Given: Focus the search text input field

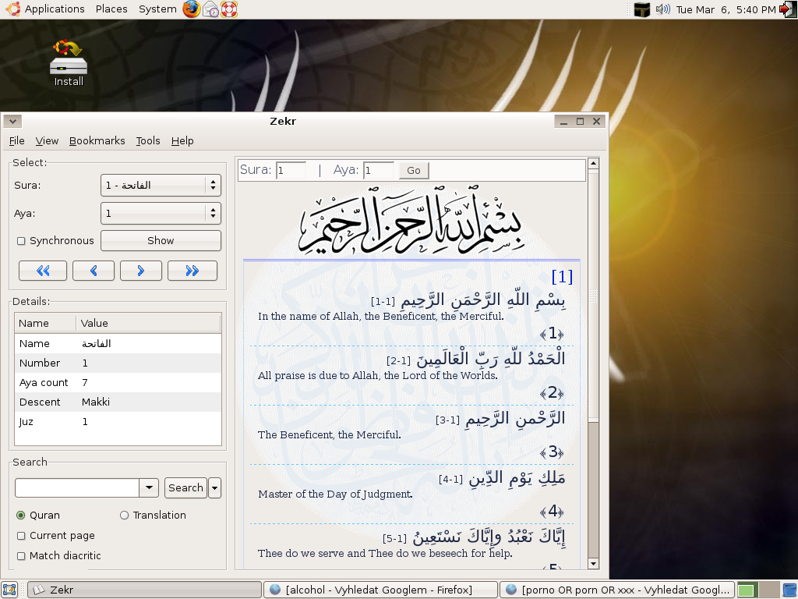Looking at the screenshot, I should [77, 488].
